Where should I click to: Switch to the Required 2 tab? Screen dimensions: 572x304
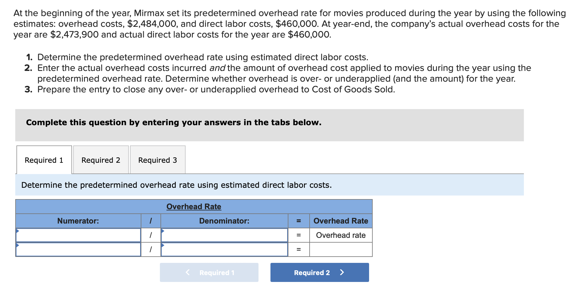pyautogui.click(x=101, y=160)
